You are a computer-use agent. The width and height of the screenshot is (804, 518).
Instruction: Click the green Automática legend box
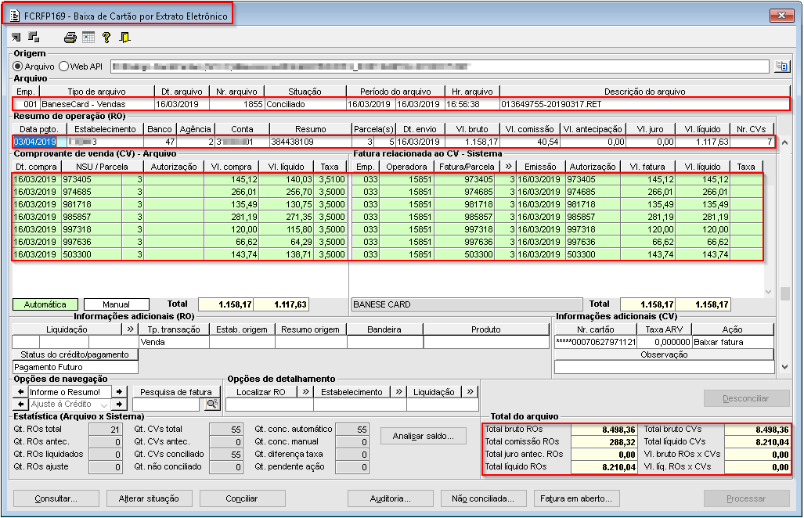tap(45, 304)
